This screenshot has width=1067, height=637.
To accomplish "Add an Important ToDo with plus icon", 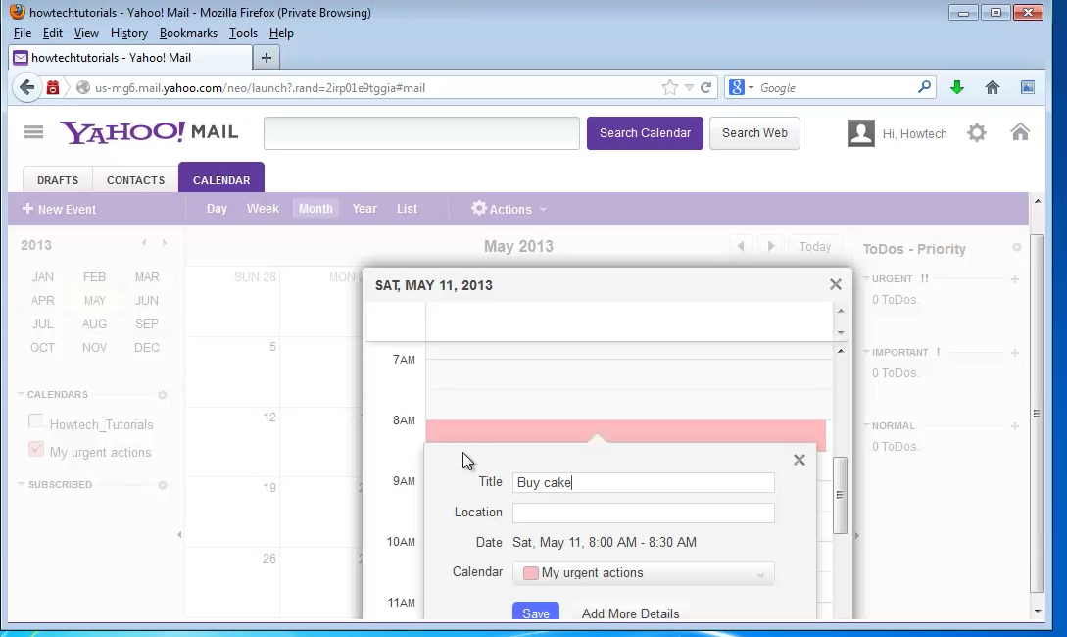I will pos(1015,353).
